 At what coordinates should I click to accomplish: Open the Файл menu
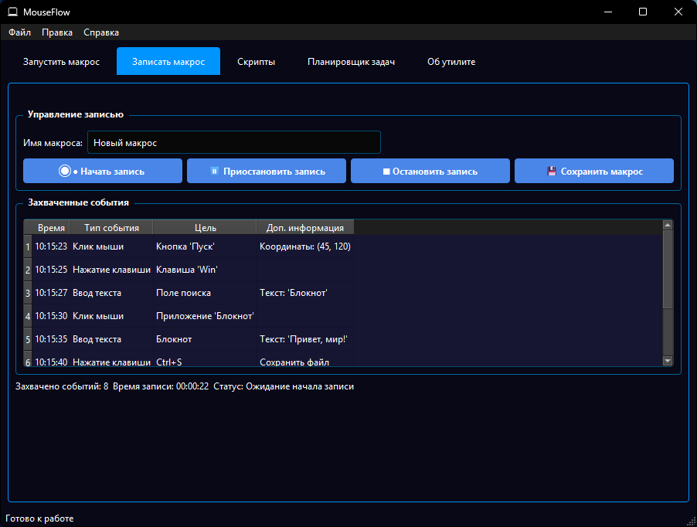coord(20,32)
